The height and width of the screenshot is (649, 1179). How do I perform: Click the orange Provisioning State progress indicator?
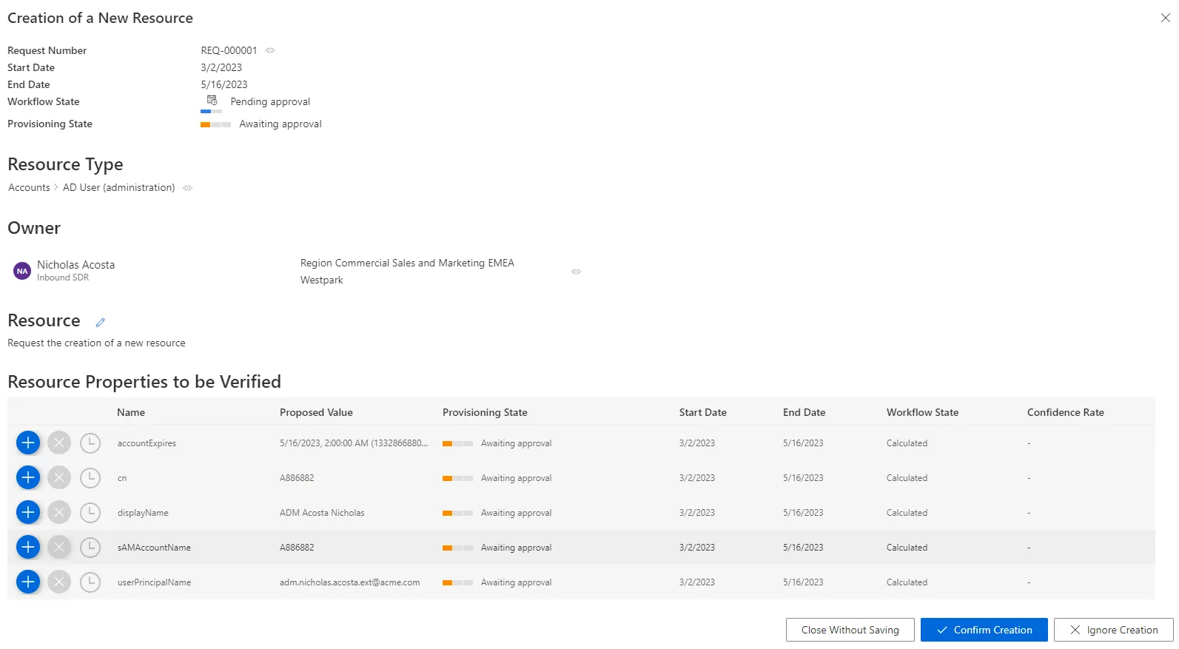click(x=215, y=124)
